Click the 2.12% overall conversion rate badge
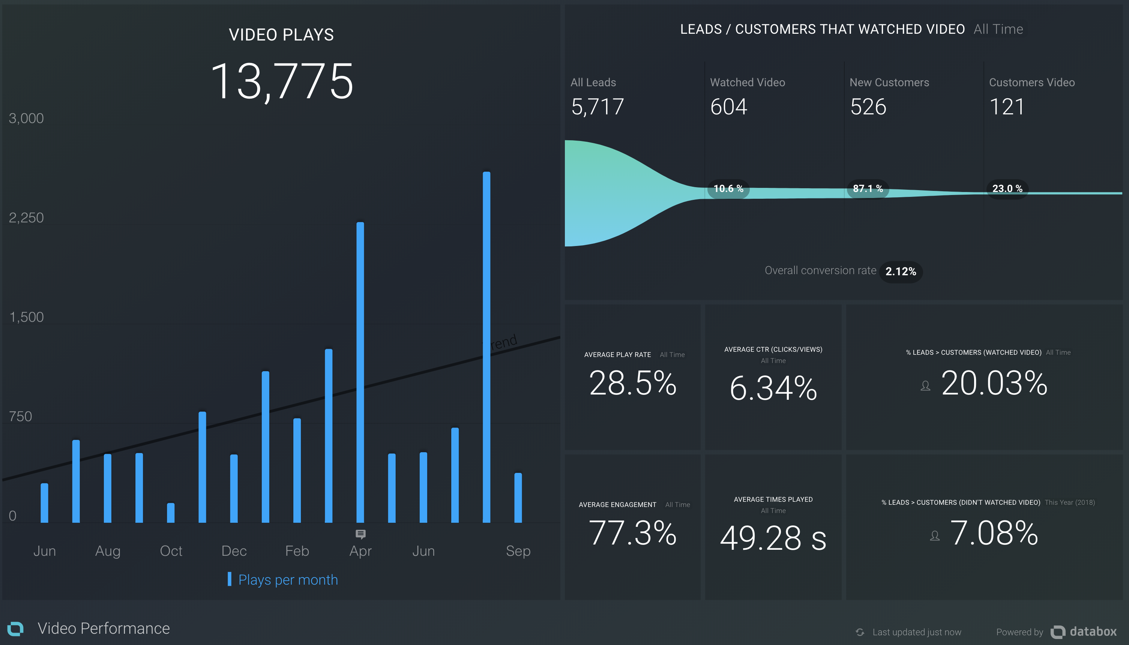 coord(901,271)
